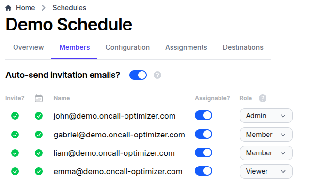Image resolution: width=313 pixels, height=182 pixels.
Task: Click calendar status checkmark for liam's row
Action: tap(39, 153)
